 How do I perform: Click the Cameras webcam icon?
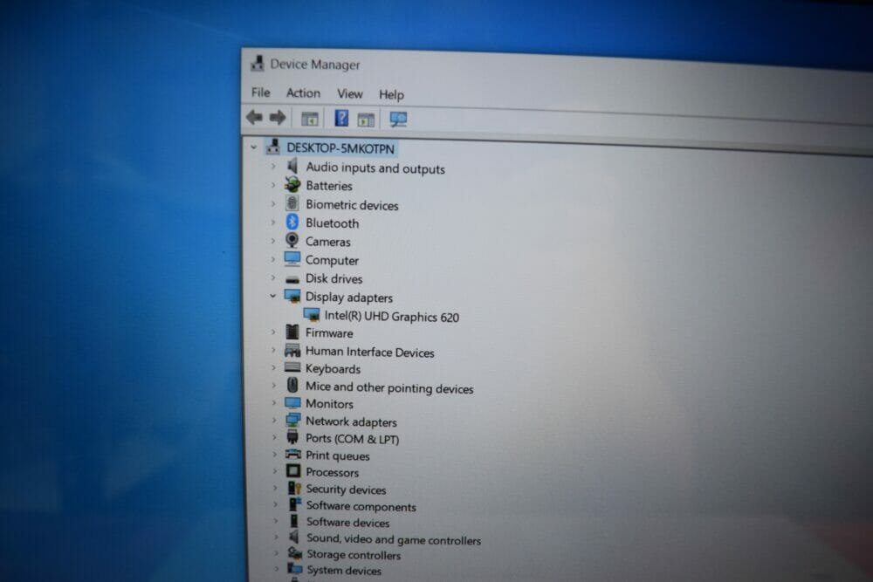click(292, 240)
